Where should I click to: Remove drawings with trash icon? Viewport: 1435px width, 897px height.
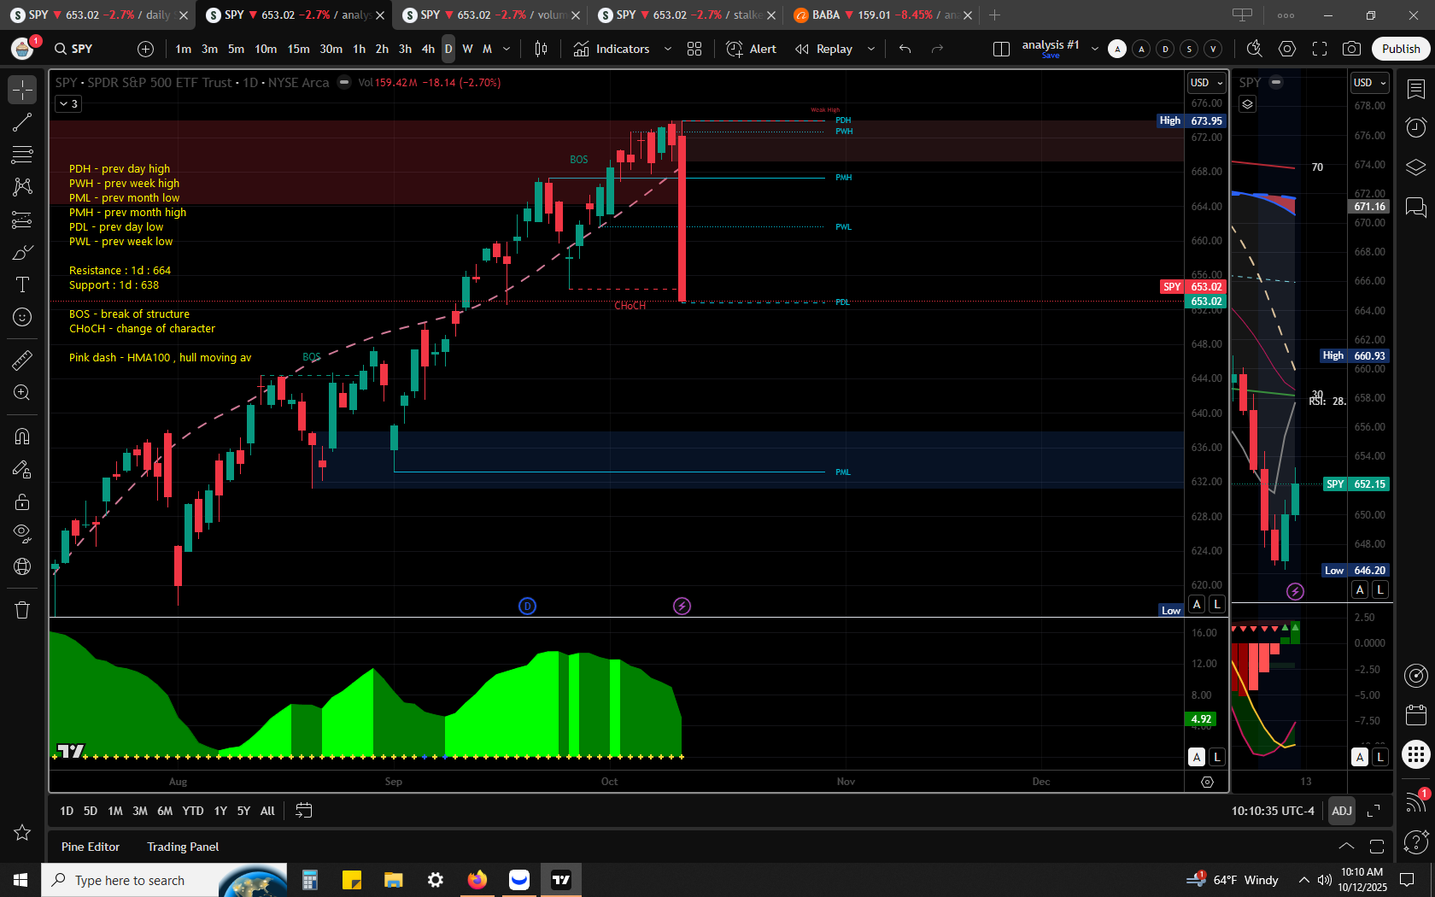coord(22,610)
